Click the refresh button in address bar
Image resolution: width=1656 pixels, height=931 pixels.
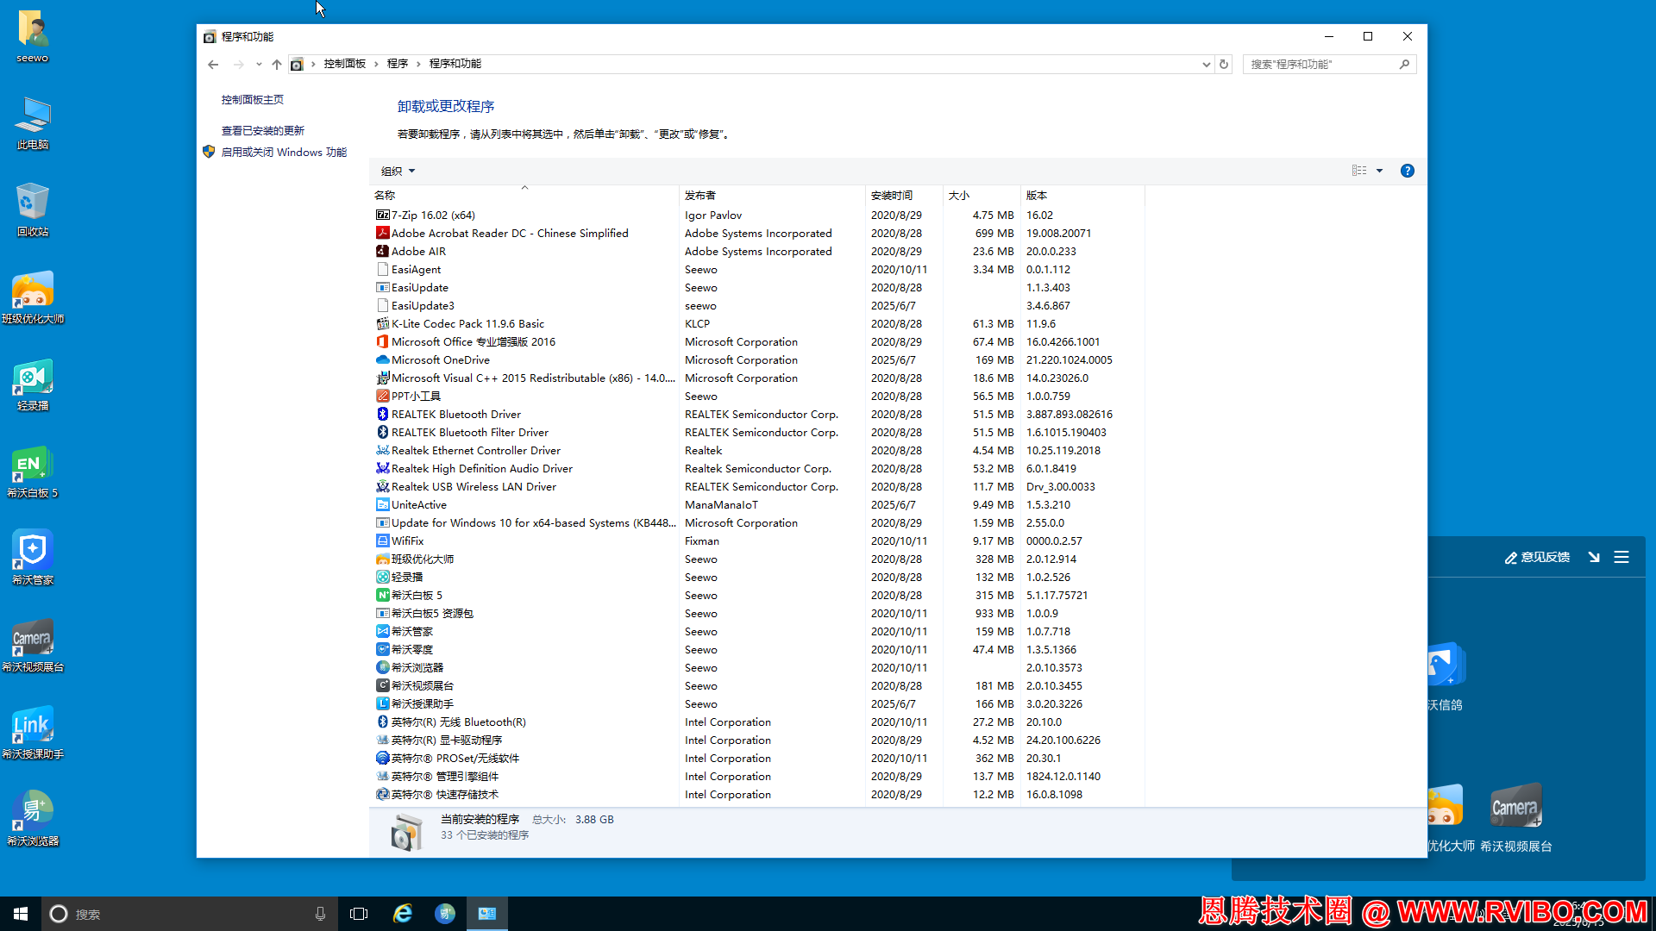1223,64
